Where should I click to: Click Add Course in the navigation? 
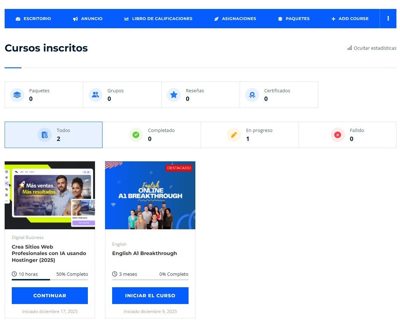click(350, 19)
